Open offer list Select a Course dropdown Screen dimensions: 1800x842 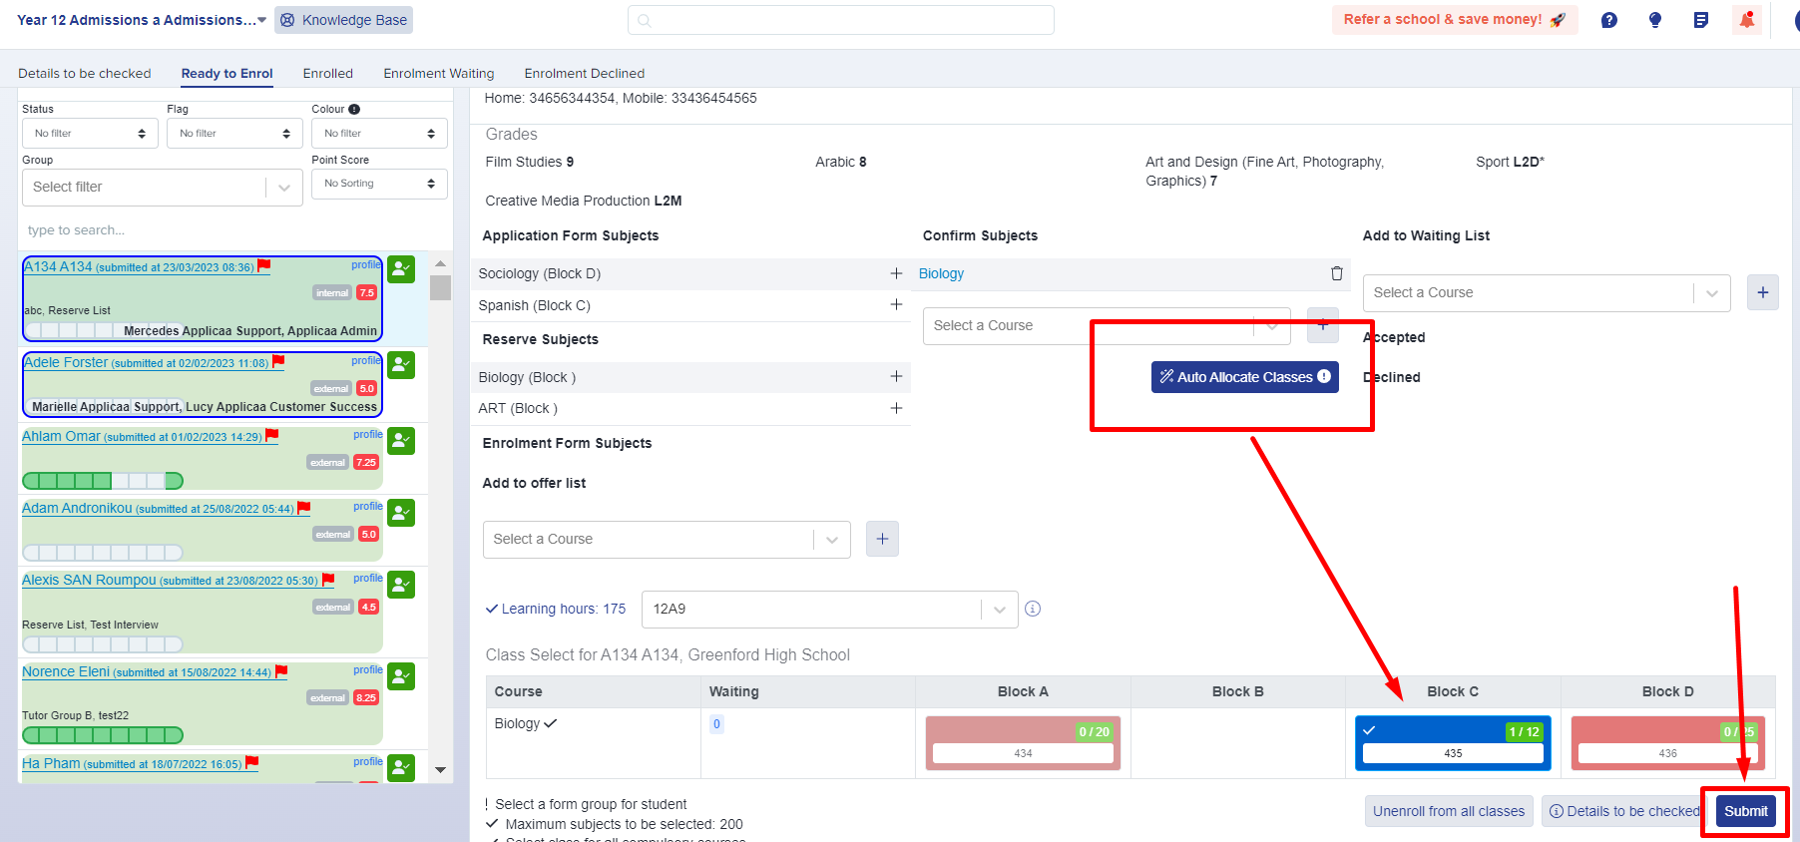pyautogui.click(x=667, y=539)
